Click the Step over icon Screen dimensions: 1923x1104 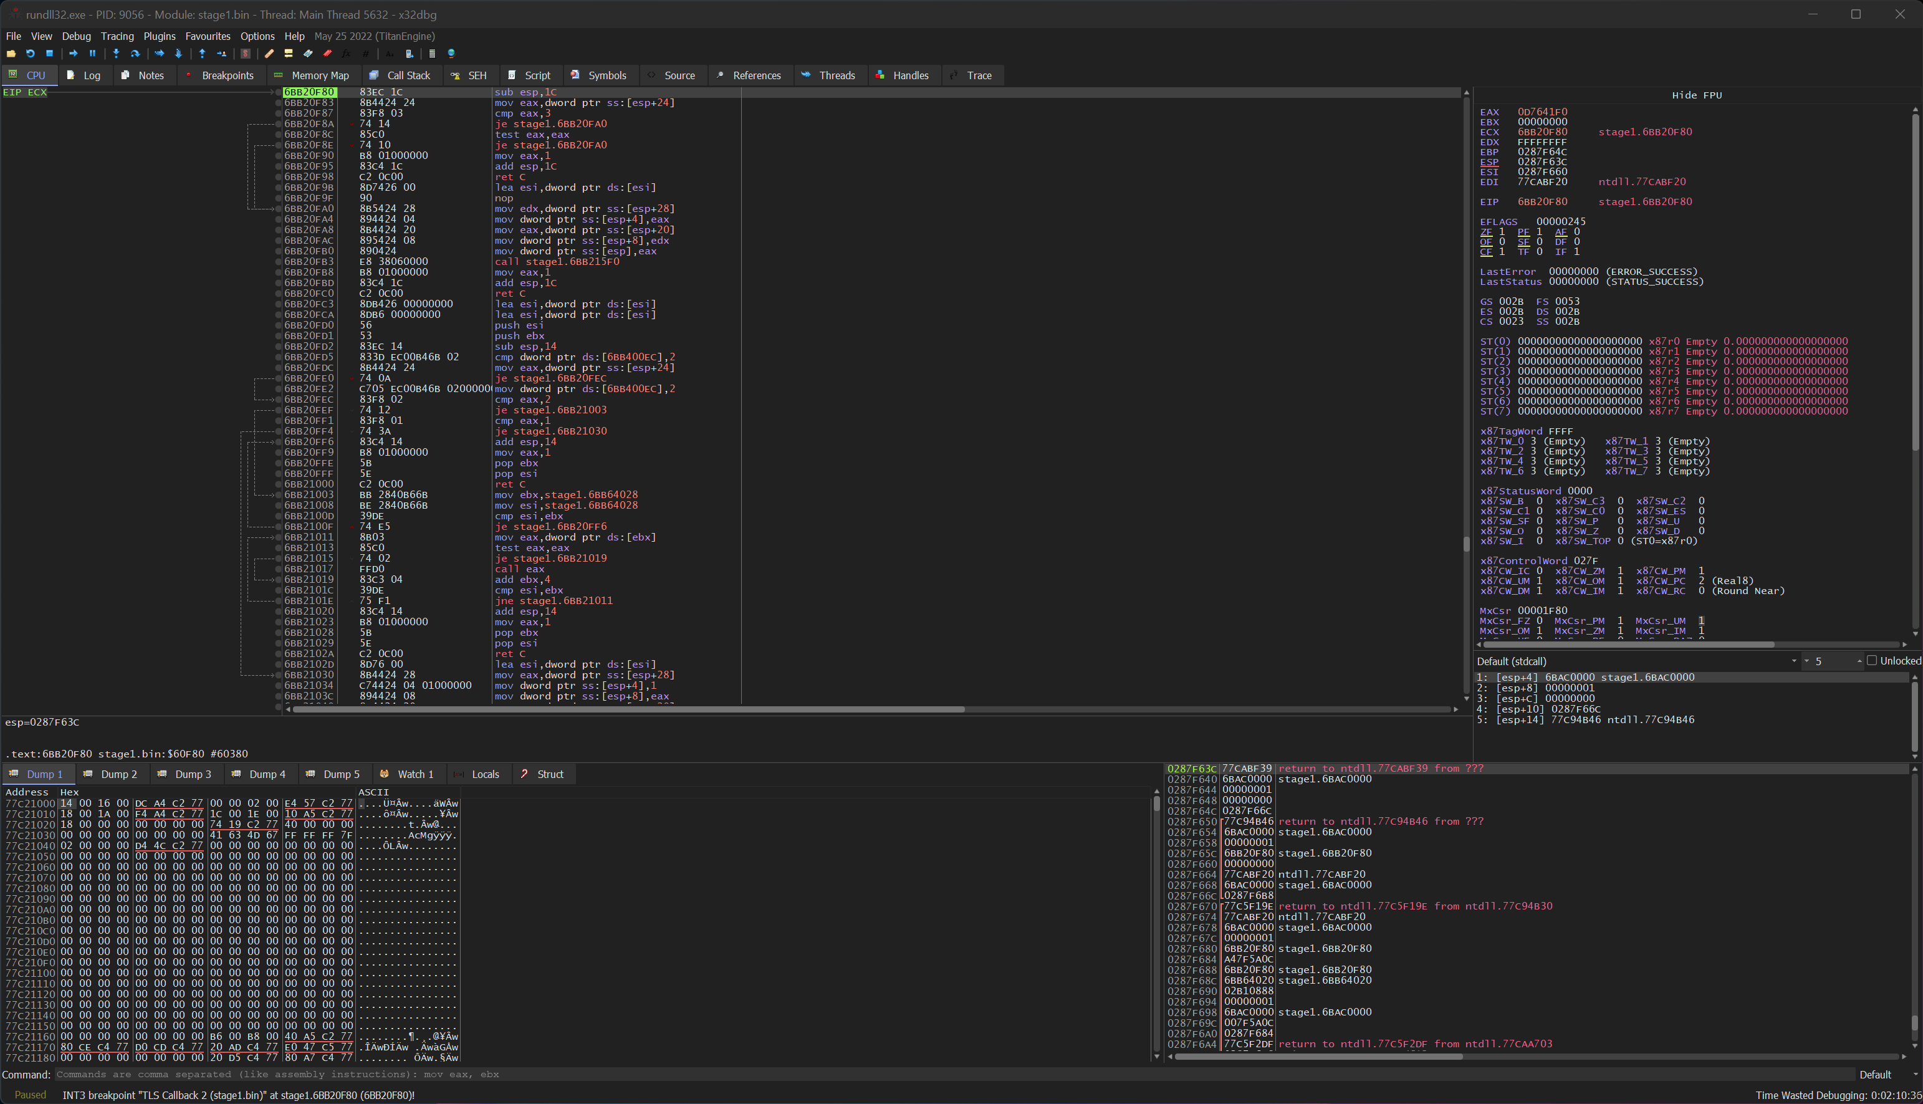click(135, 54)
